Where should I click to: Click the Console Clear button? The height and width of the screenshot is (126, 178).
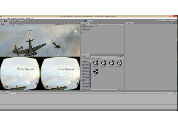pyautogui.click(x=2, y=93)
